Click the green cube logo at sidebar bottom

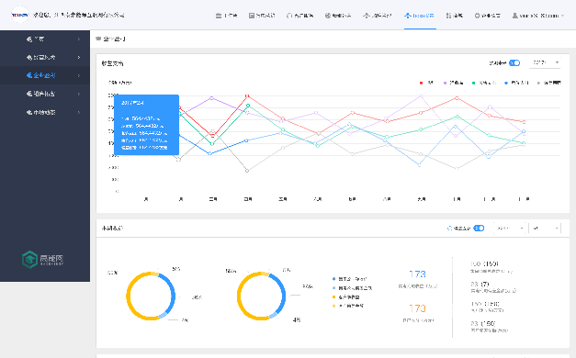[29, 259]
